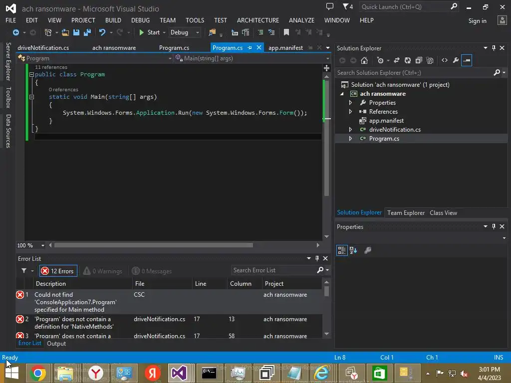Click the Start debugging button
This screenshot has width=511, height=383.
tap(149, 32)
